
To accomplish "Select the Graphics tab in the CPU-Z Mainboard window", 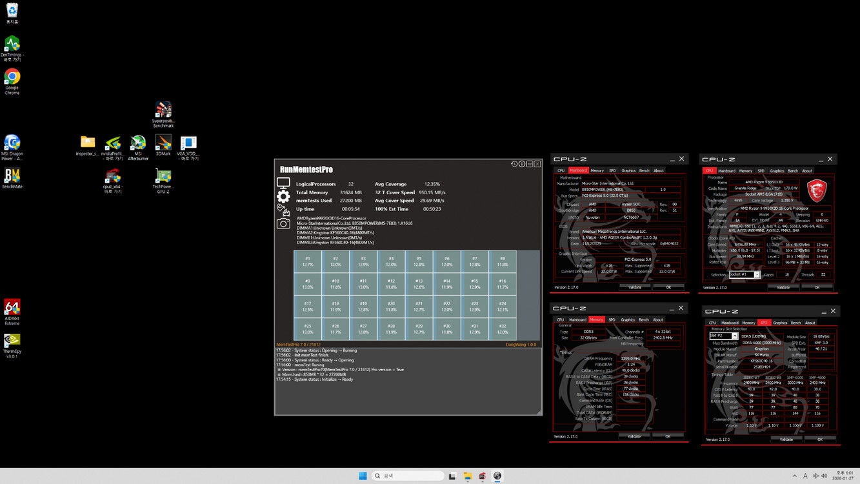I will point(628,171).
